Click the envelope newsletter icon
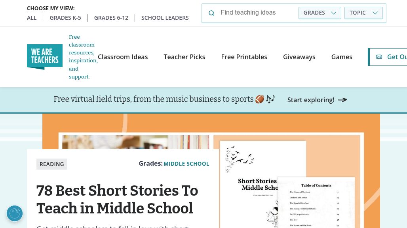 379,57
